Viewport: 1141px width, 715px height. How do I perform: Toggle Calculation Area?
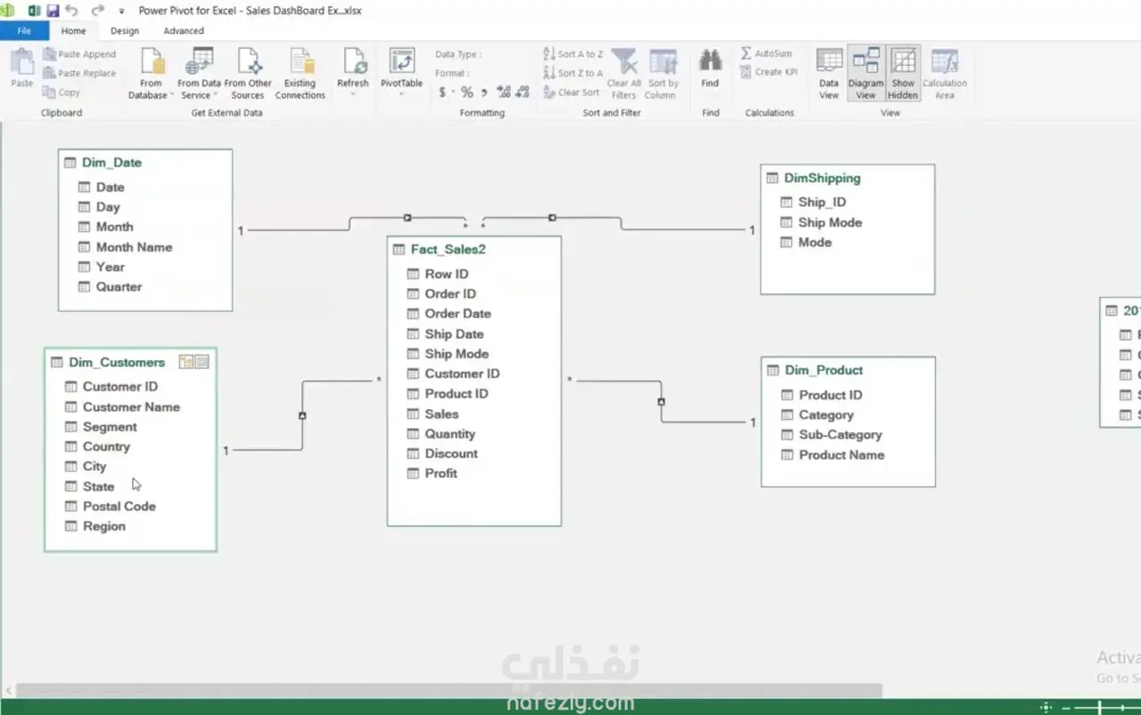click(x=945, y=74)
